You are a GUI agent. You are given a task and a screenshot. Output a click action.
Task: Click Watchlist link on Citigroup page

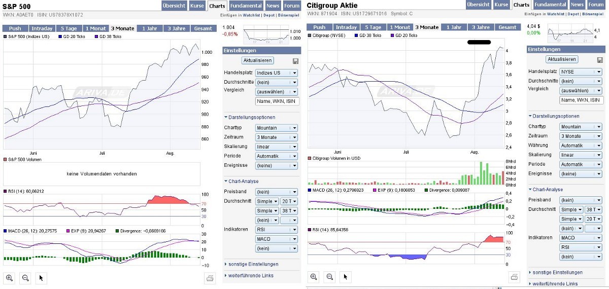point(555,14)
